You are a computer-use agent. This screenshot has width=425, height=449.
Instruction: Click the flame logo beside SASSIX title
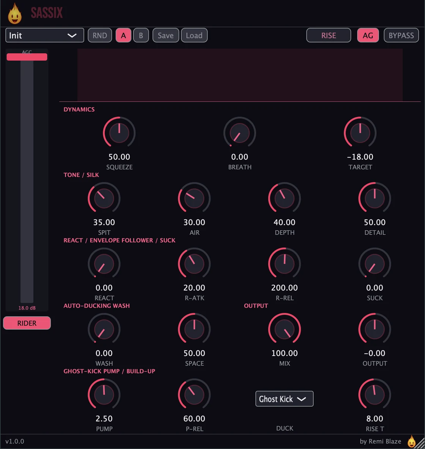tap(14, 14)
